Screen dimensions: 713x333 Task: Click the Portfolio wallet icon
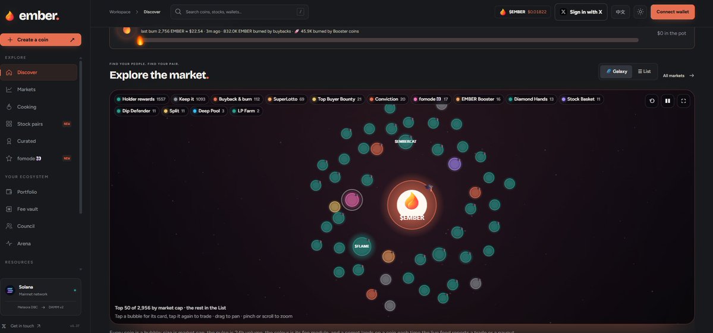(9, 192)
